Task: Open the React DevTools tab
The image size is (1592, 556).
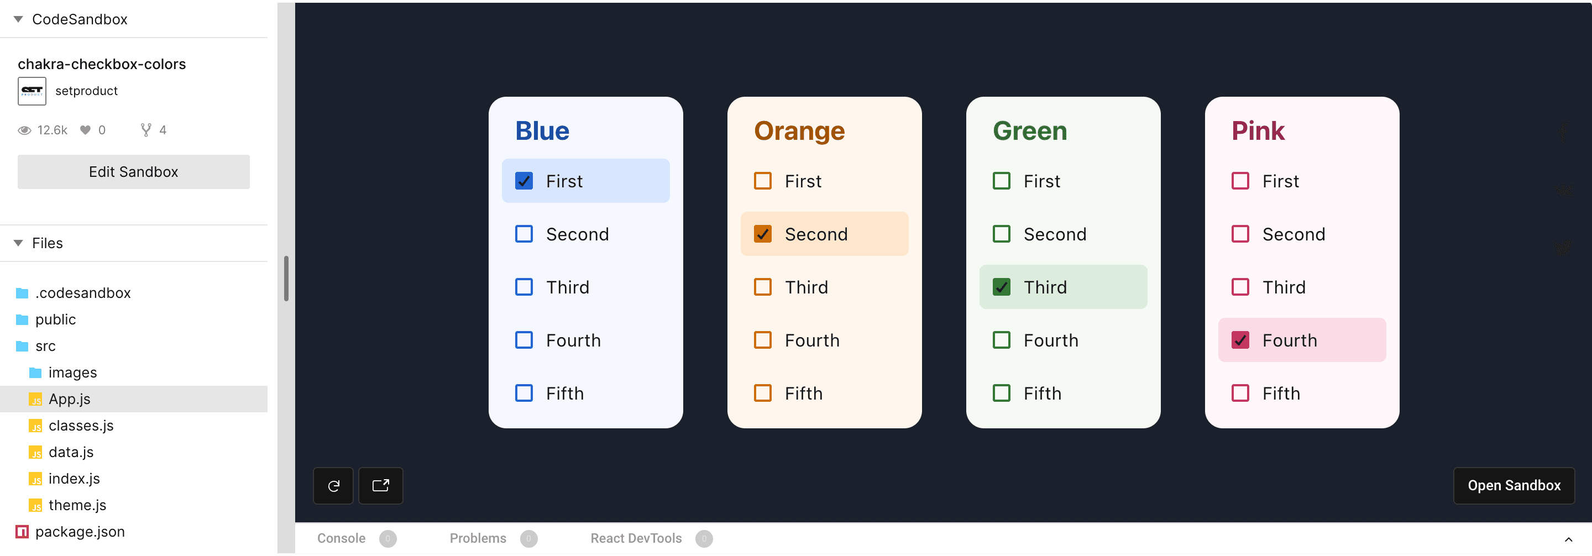Action: coord(636,538)
